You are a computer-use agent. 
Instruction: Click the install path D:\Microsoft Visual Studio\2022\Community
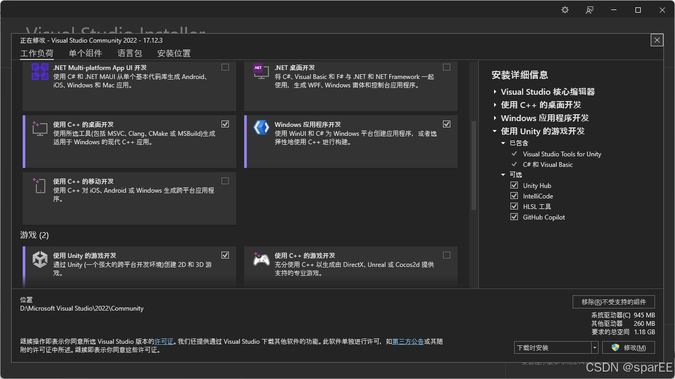click(x=82, y=308)
